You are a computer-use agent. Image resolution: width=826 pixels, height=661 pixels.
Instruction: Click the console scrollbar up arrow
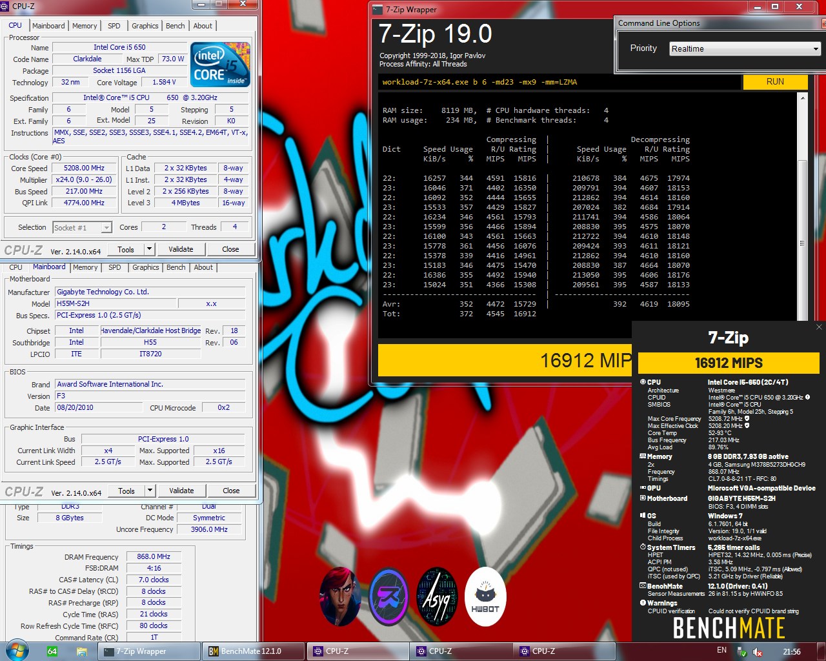(802, 98)
